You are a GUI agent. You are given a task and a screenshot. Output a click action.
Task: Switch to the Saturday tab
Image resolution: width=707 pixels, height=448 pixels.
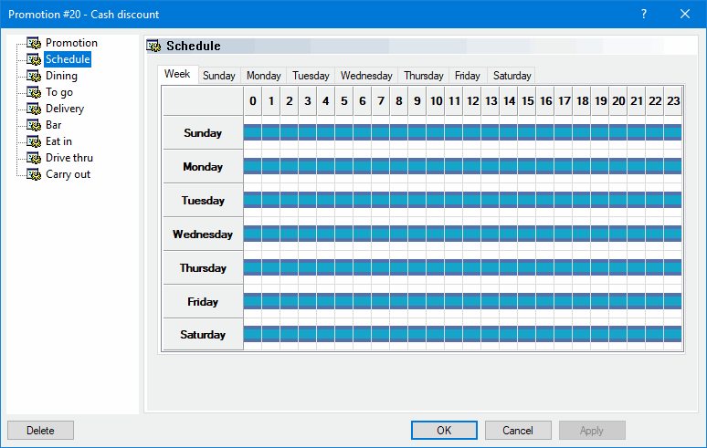(512, 76)
